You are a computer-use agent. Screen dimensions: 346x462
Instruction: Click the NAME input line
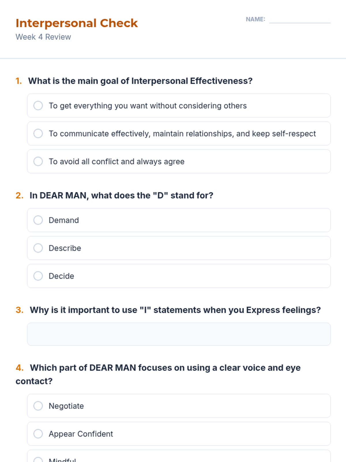pos(300,20)
